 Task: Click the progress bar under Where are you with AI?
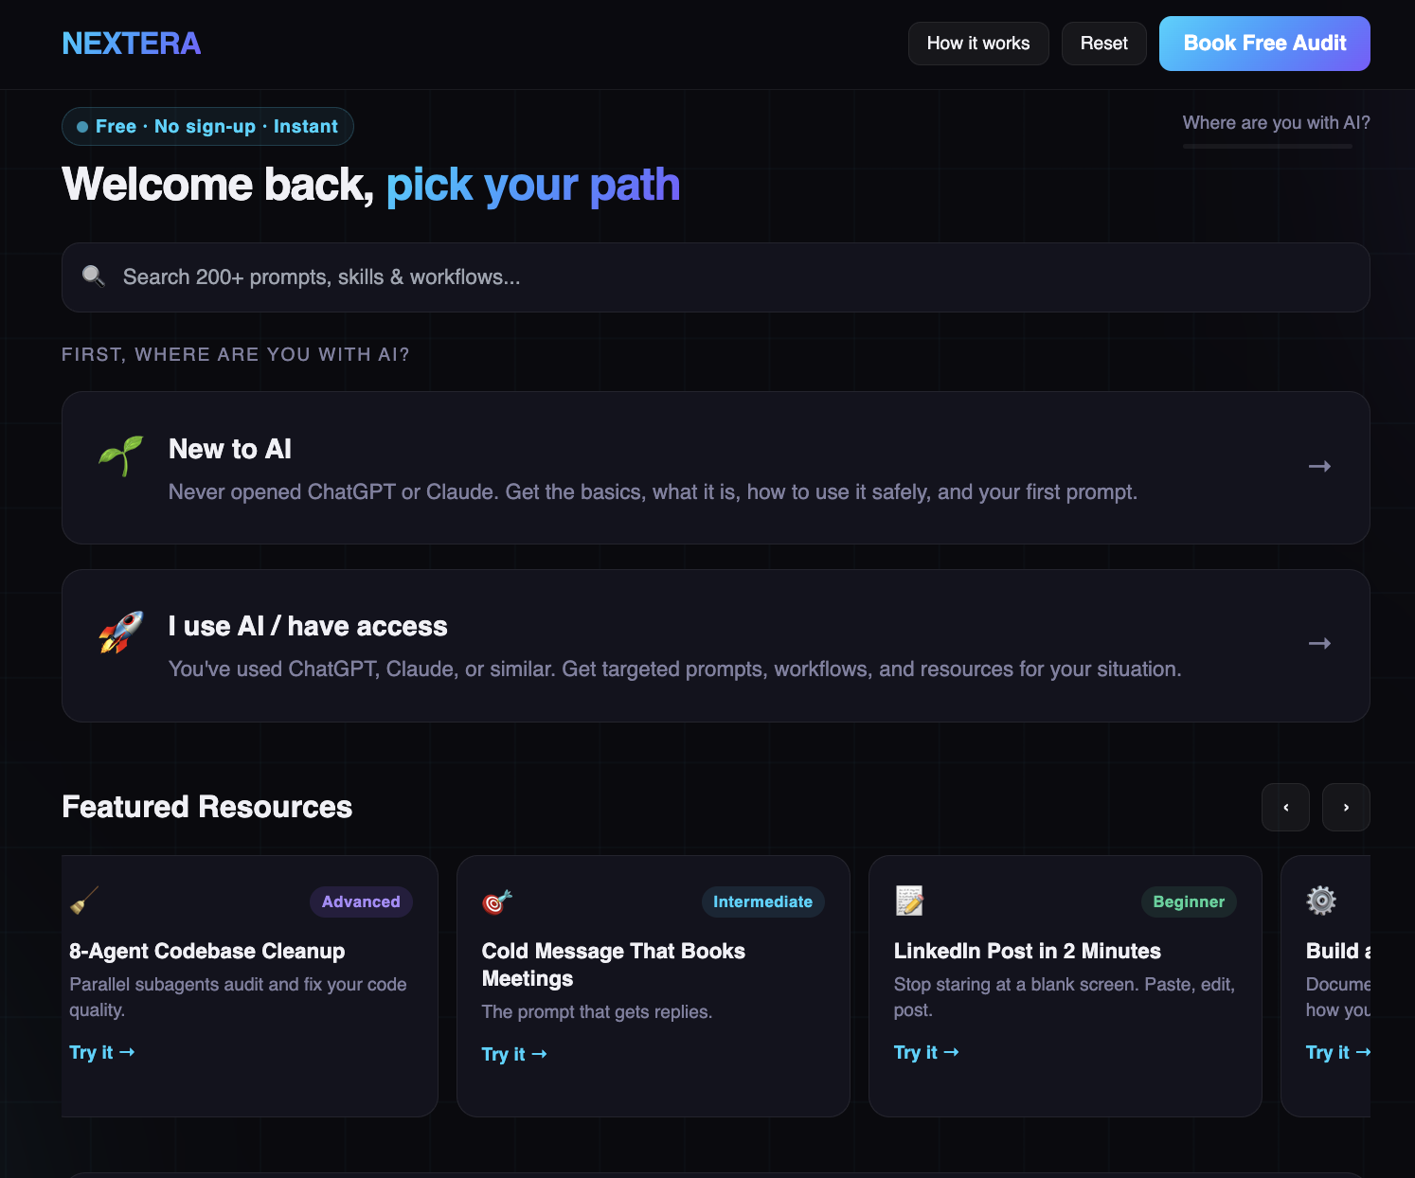[1267, 146]
